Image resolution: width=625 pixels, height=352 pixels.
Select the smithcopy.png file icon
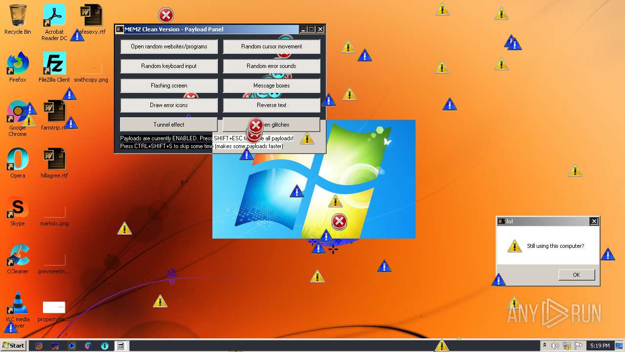click(x=91, y=71)
